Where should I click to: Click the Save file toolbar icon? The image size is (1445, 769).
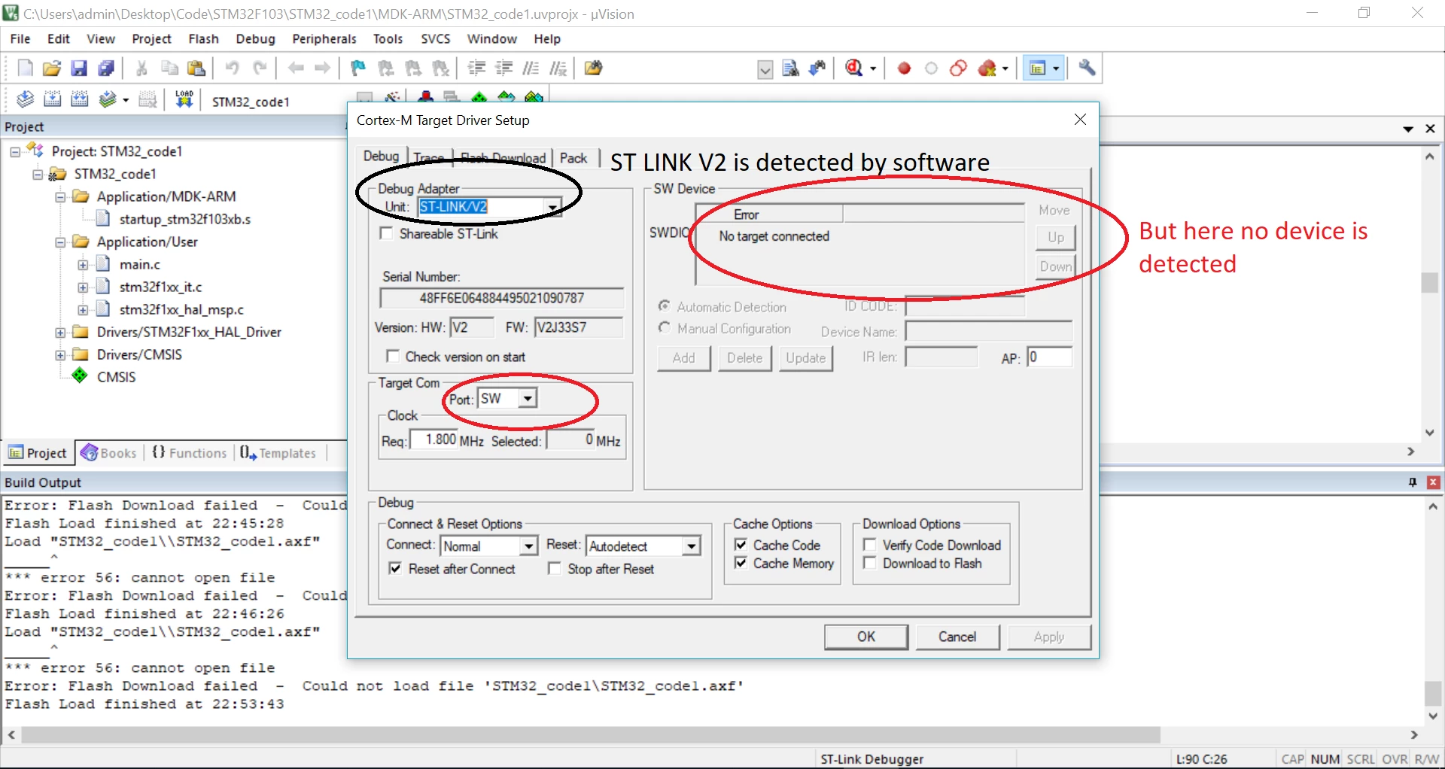point(79,68)
